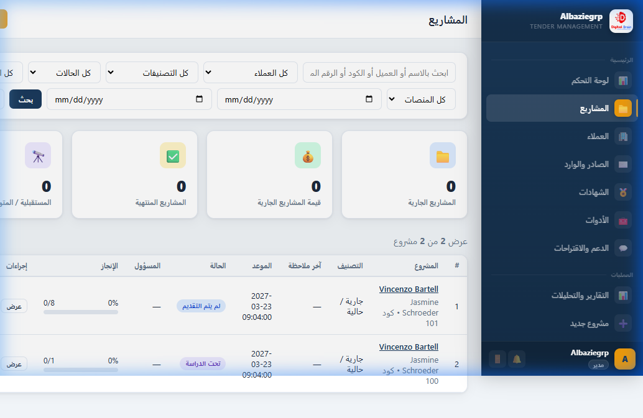This screenshot has width=643, height=418.
Task: Expand the كل الحالات dropdown
Action: 65,73
